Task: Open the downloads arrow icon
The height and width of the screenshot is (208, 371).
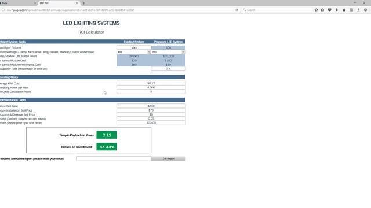Action: pos(337,10)
